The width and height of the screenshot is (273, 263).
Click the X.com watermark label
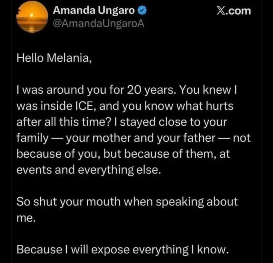click(x=233, y=11)
